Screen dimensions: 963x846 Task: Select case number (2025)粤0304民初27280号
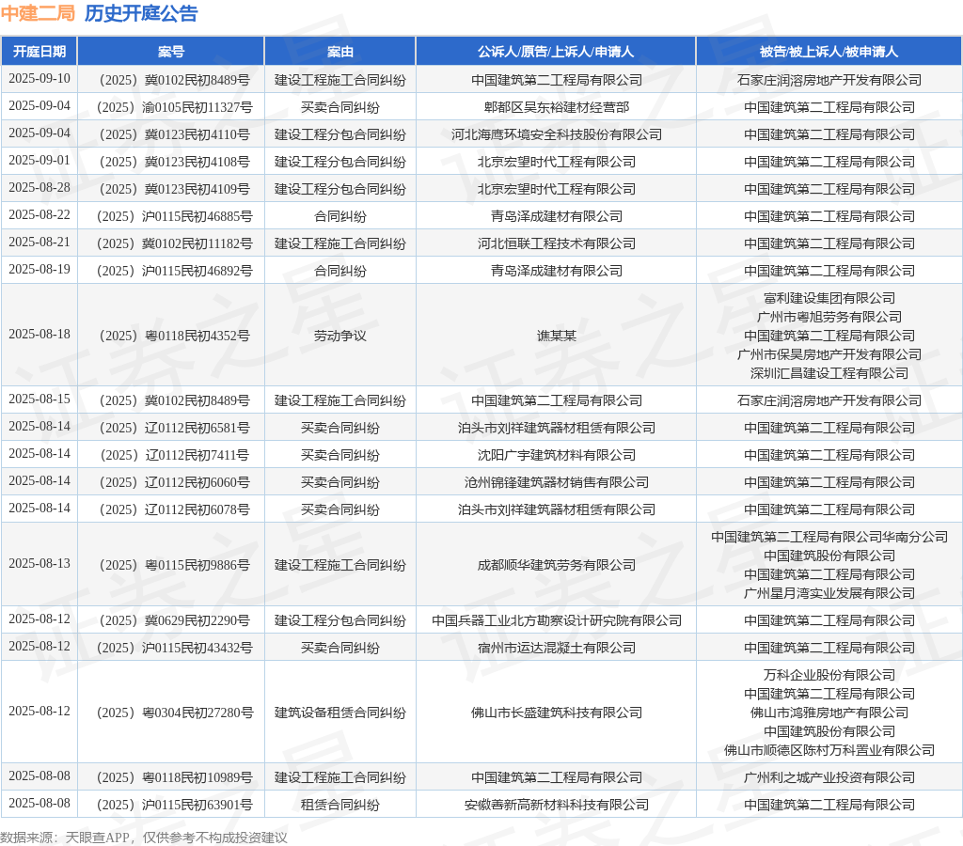pyautogui.click(x=174, y=713)
